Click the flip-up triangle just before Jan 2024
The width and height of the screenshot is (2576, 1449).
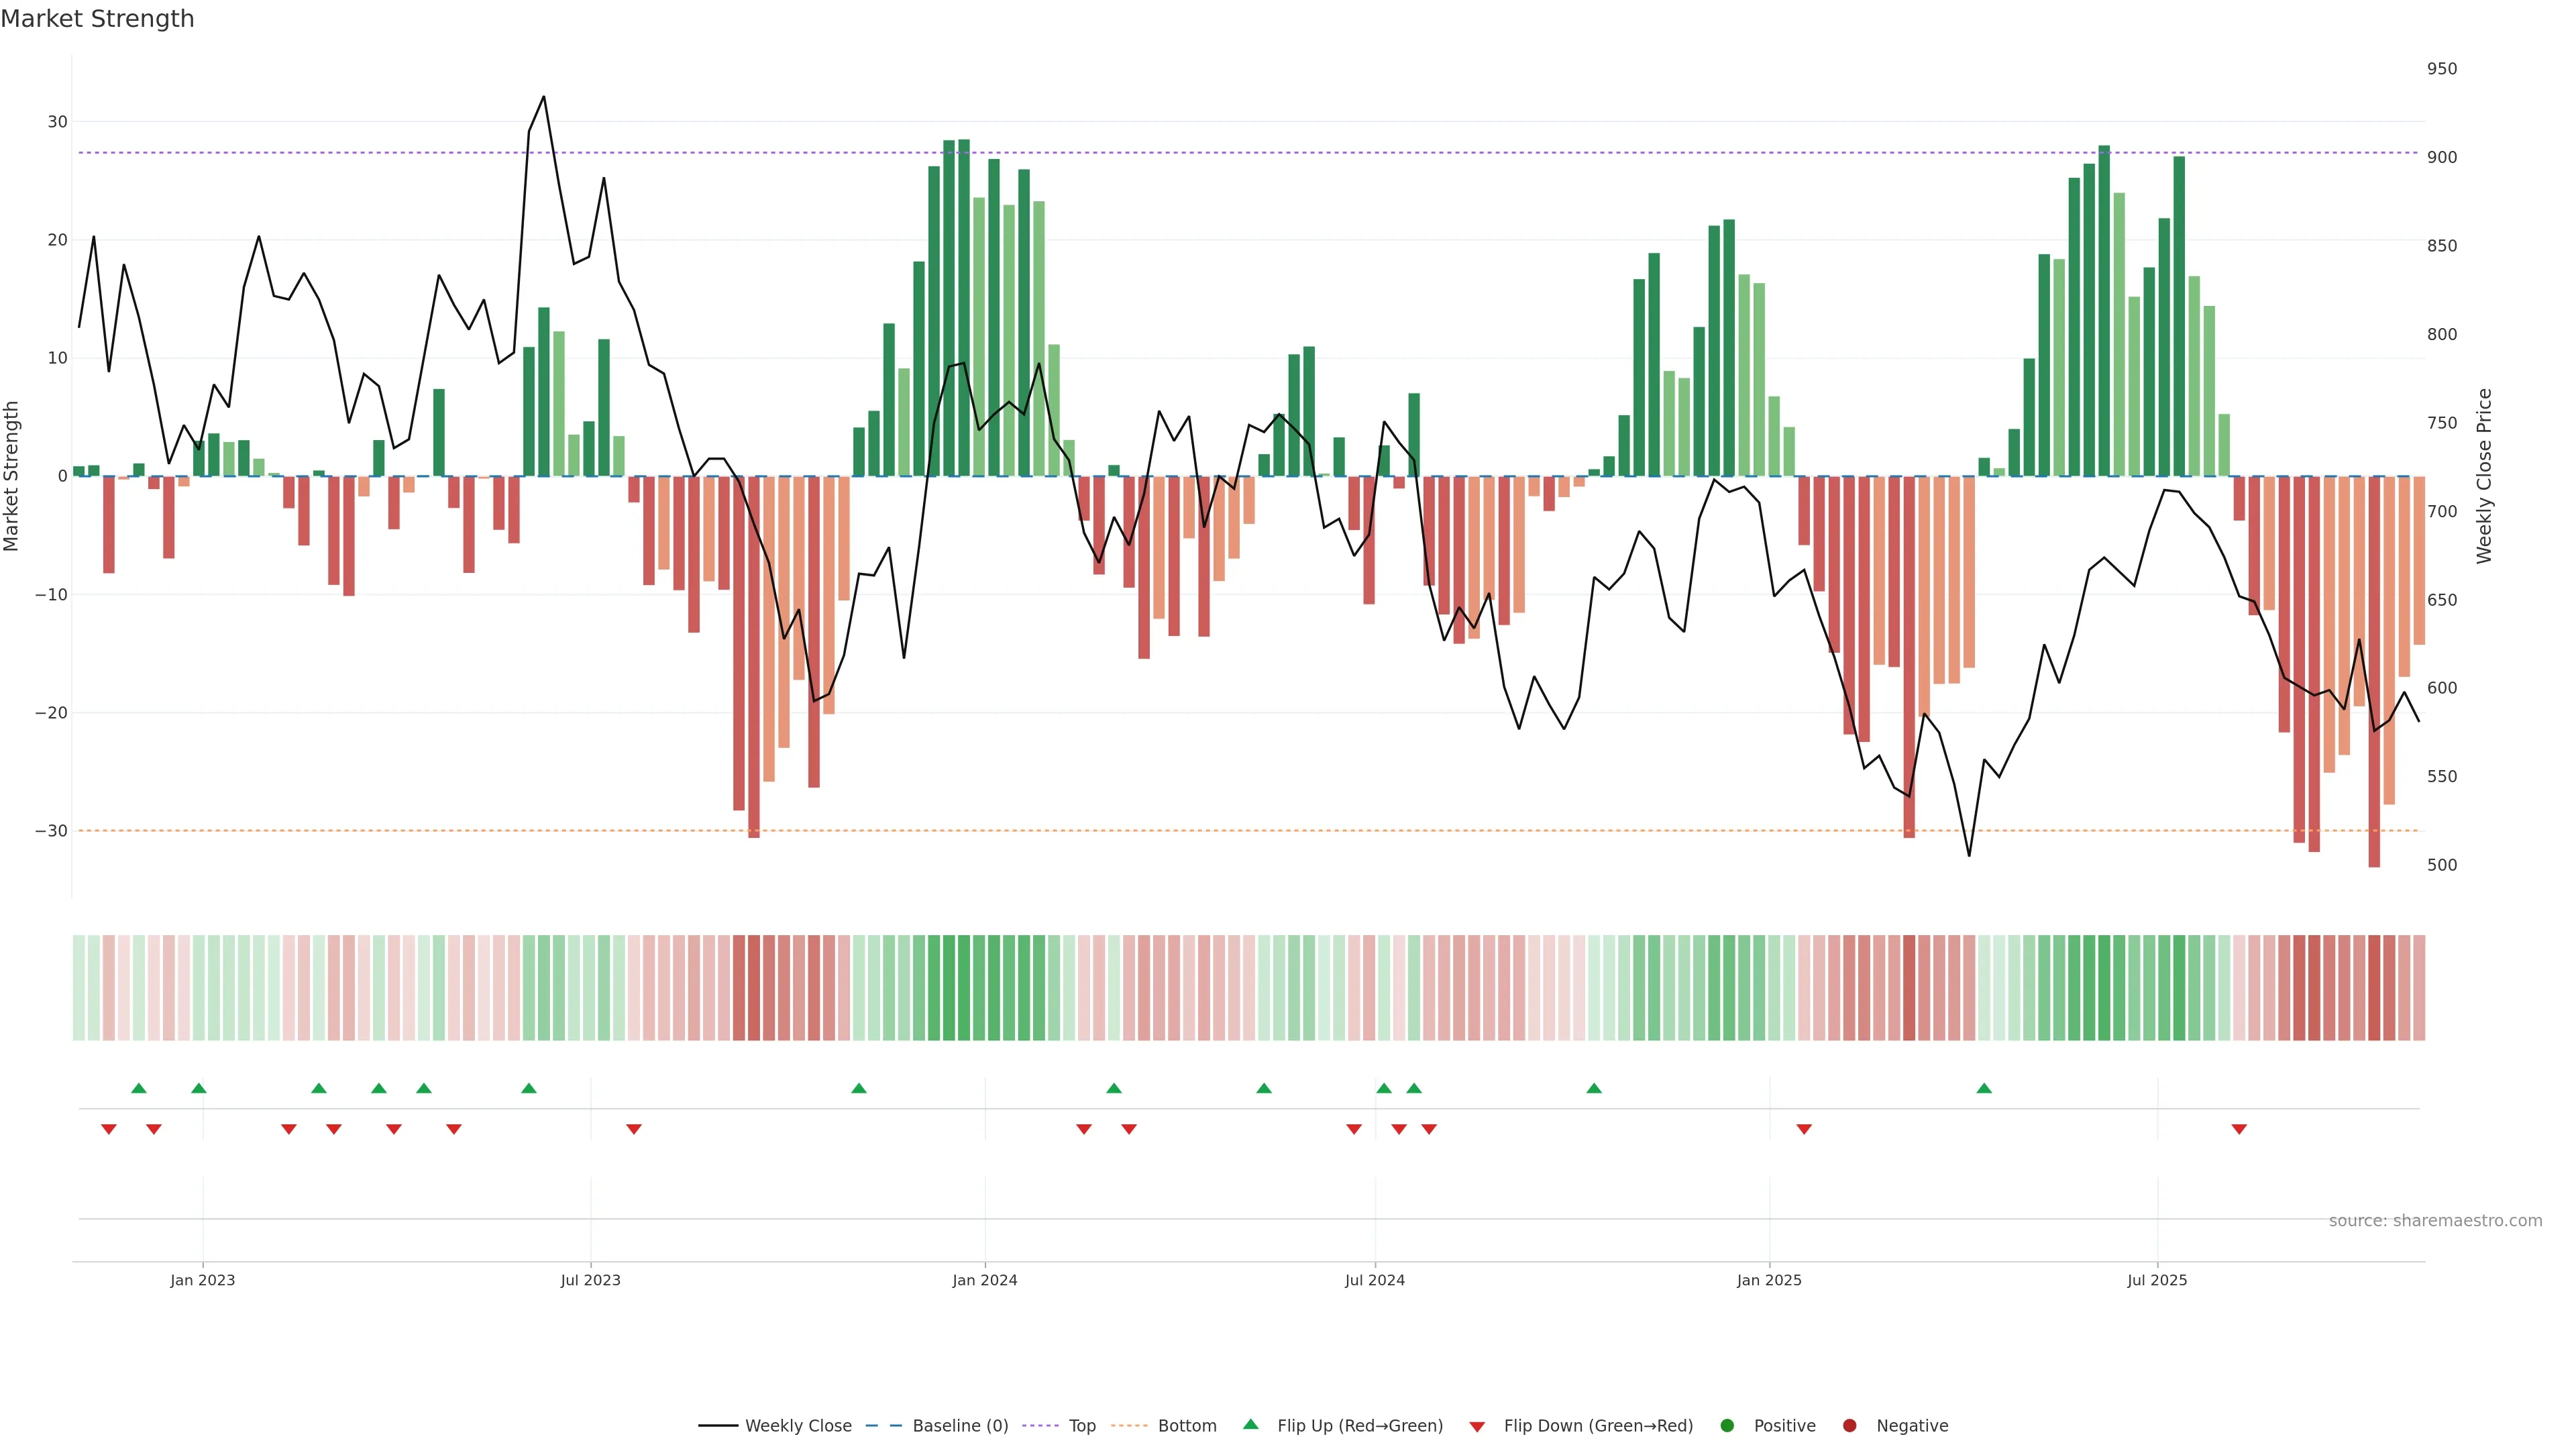click(858, 1088)
